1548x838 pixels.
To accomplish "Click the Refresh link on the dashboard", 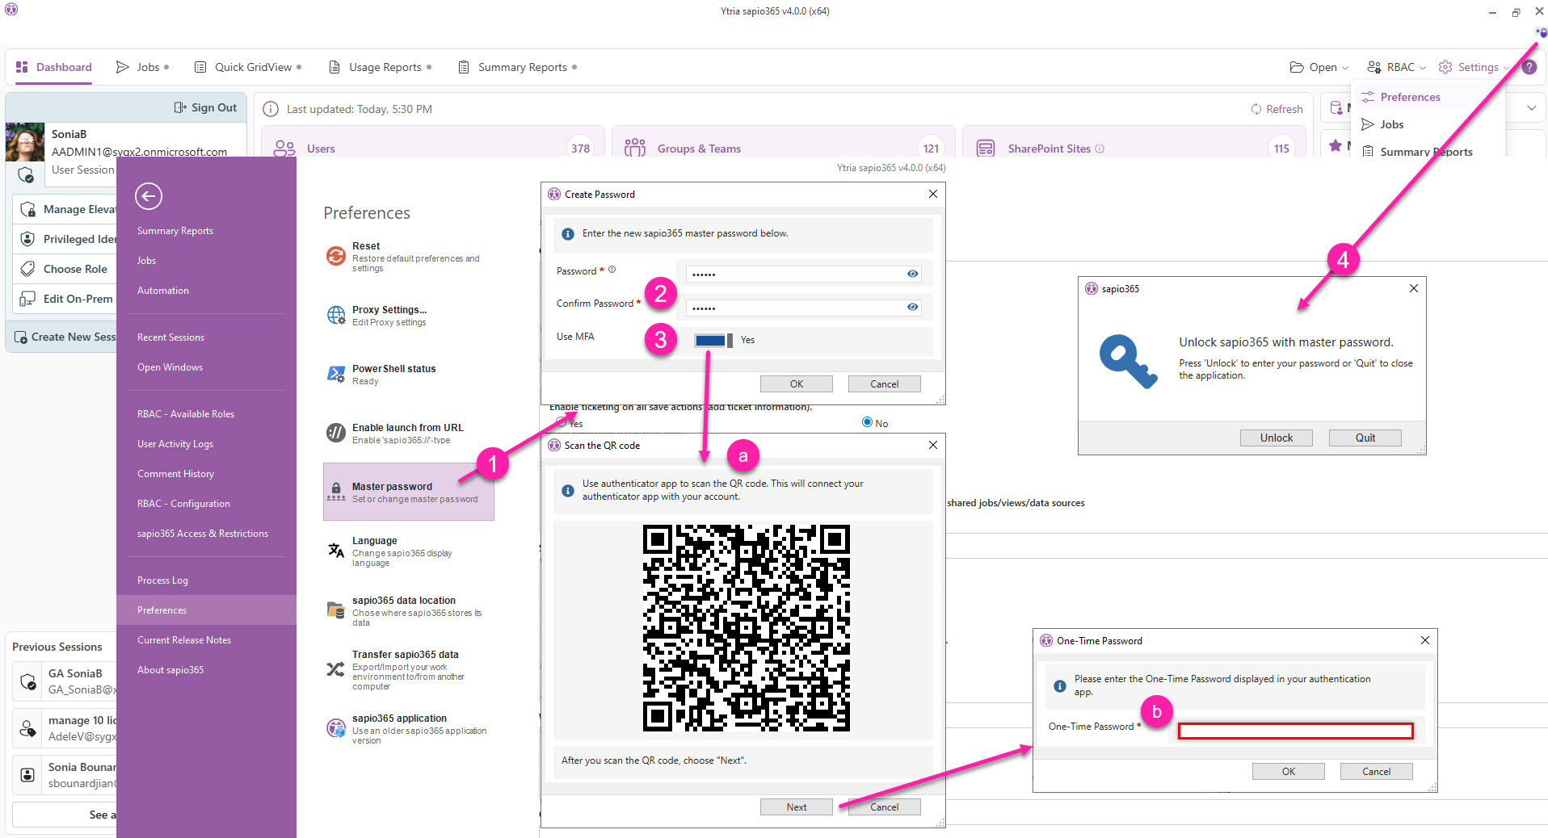I will pos(1277,109).
